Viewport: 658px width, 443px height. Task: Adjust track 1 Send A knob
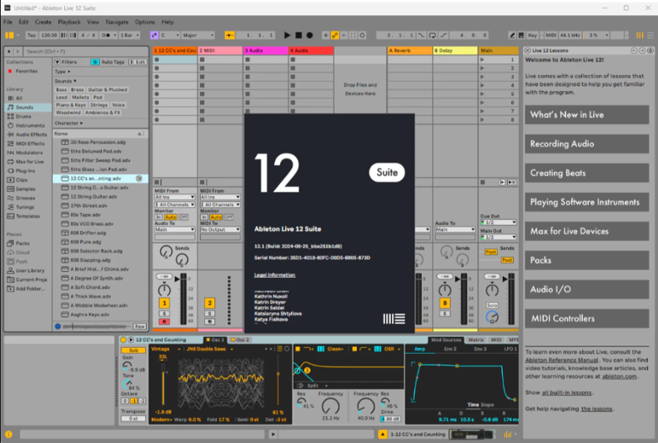click(x=166, y=252)
